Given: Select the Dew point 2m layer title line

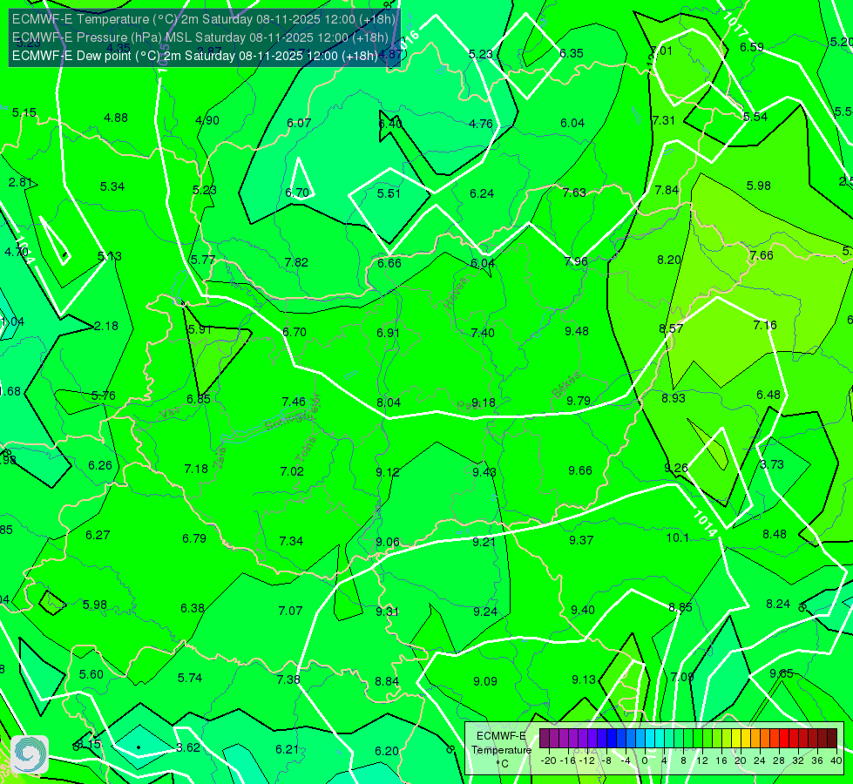Looking at the screenshot, I should point(195,56).
